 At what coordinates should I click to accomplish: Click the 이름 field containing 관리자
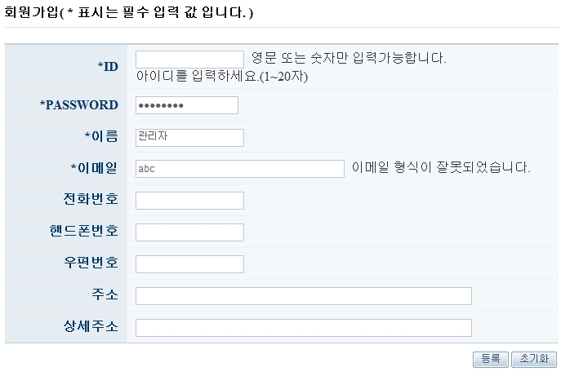pyautogui.click(x=189, y=137)
